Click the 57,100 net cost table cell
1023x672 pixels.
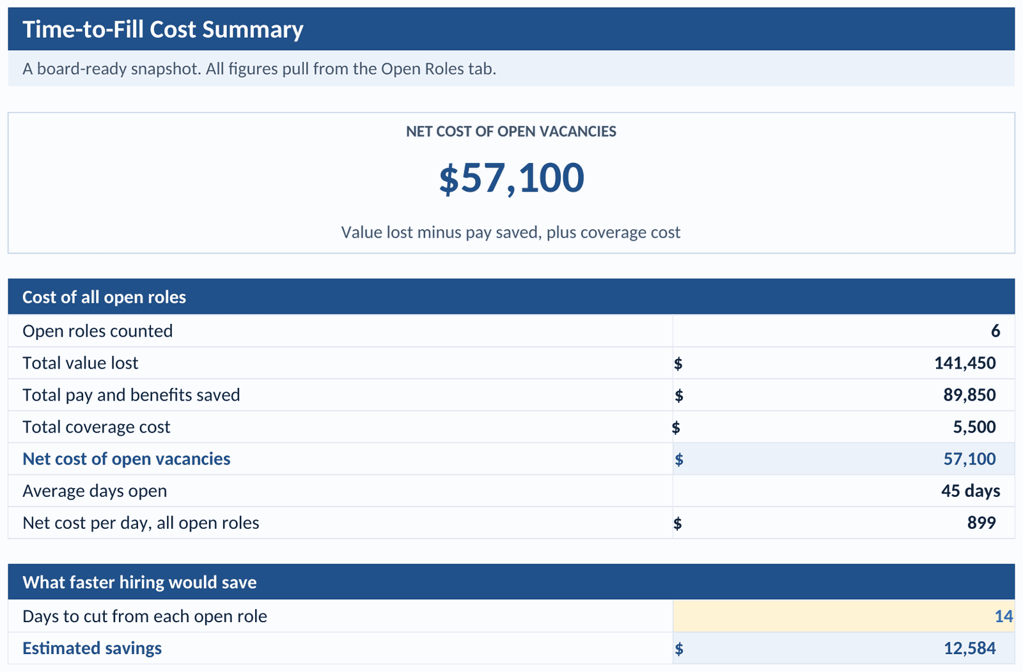843,459
